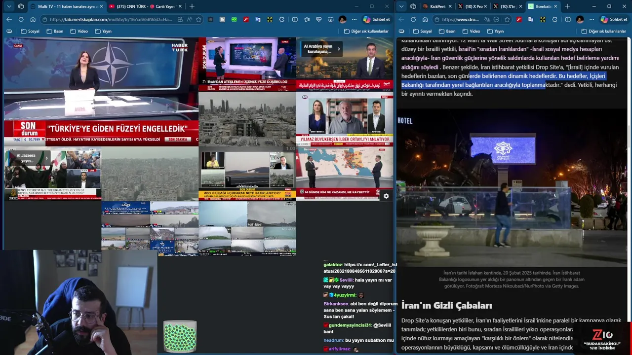Switch to (10) X Pro tab
Viewport: 632px width, 355px height.
pyautogui.click(x=472, y=6)
